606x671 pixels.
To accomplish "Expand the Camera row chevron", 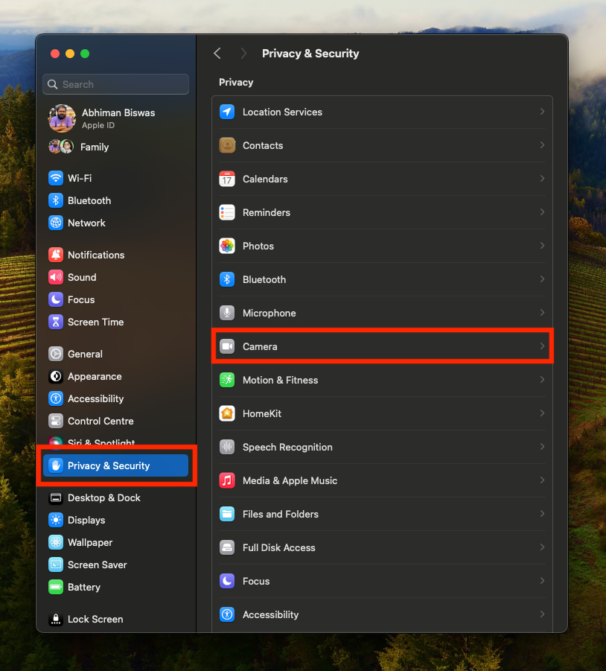I will coord(542,346).
